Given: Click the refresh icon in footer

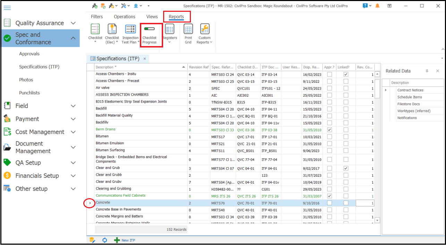Looking at the screenshot, I should pyautogui.click(x=104, y=240).
